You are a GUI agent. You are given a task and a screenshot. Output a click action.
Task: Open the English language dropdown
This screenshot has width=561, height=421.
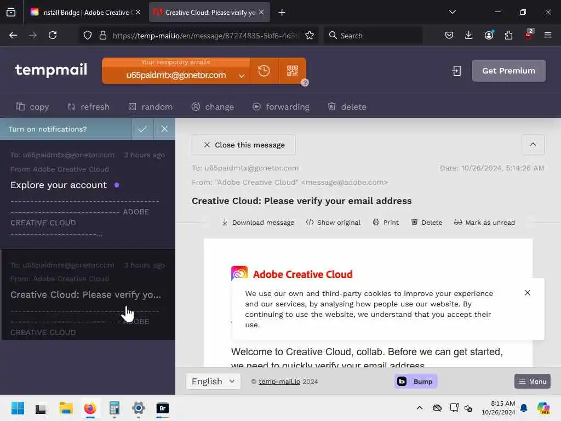click(x=213, y=382)
